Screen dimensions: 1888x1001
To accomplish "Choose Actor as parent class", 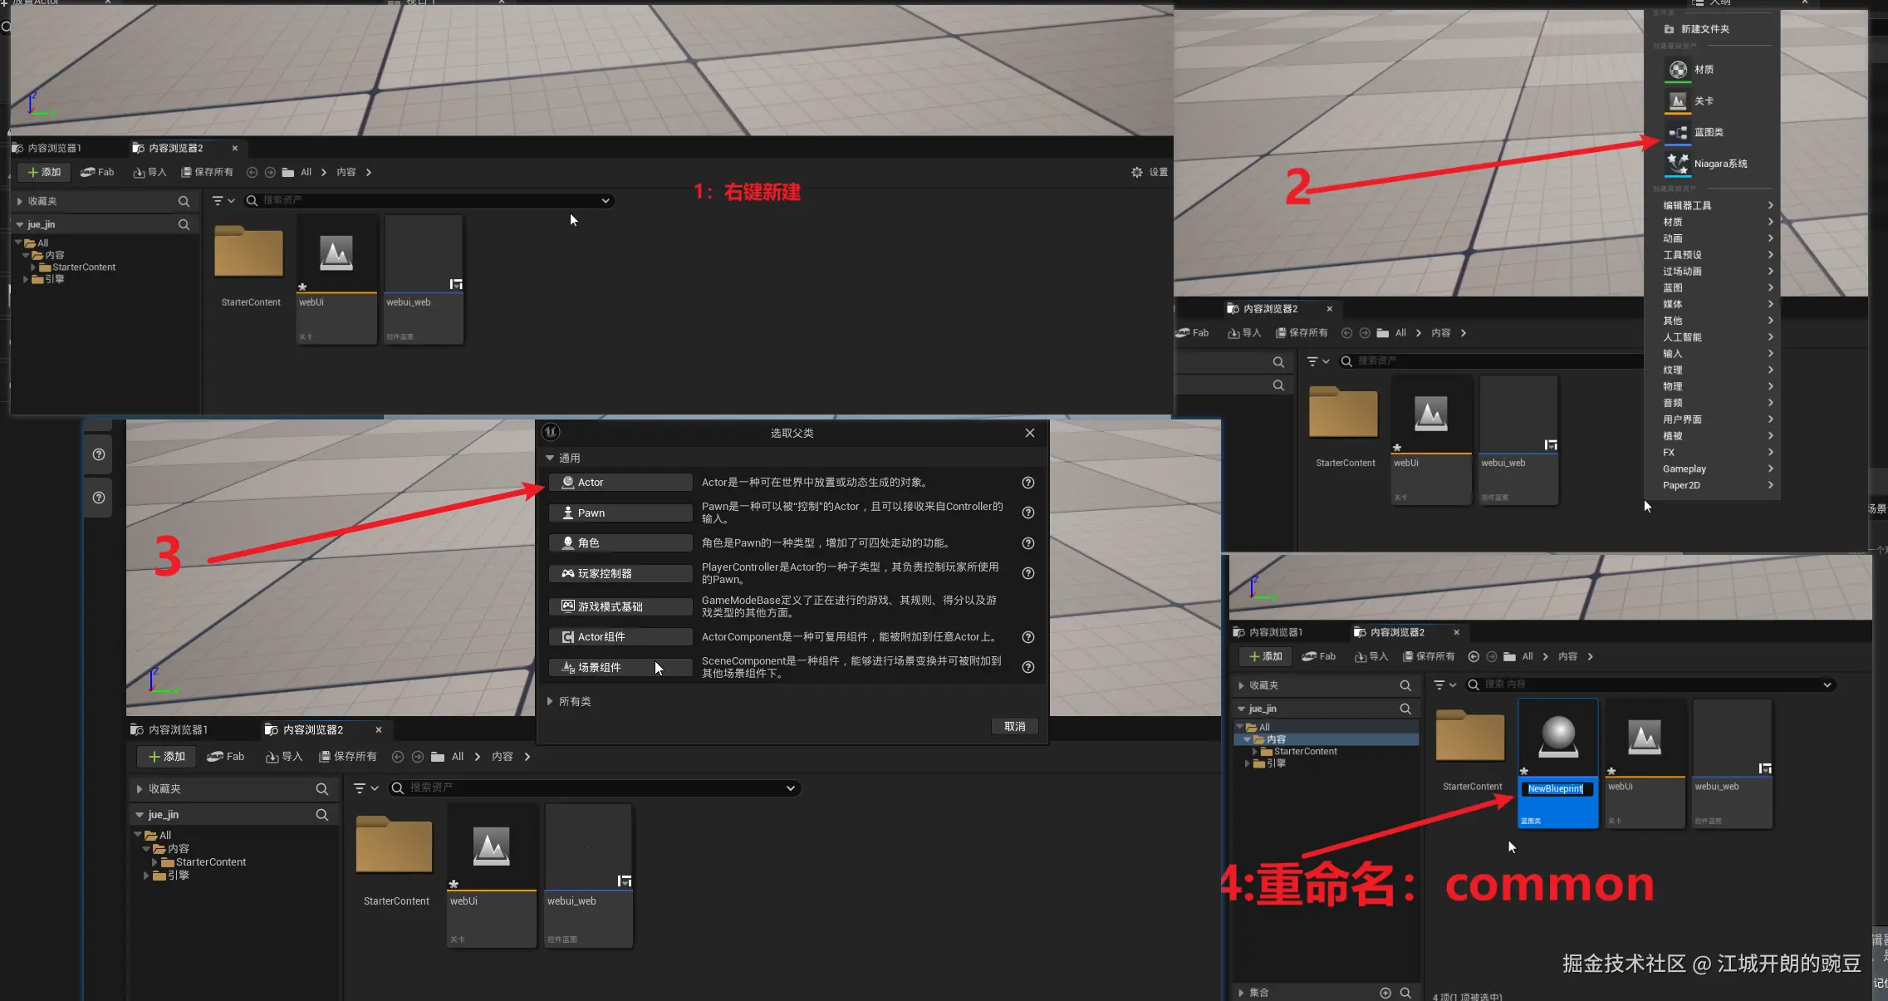I will click(x=620, y=483).
